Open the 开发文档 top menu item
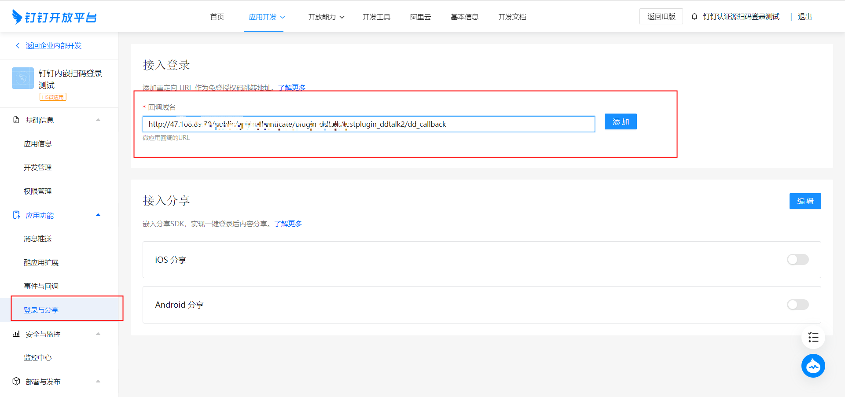845x397 pixels. [x=512, y=17]
